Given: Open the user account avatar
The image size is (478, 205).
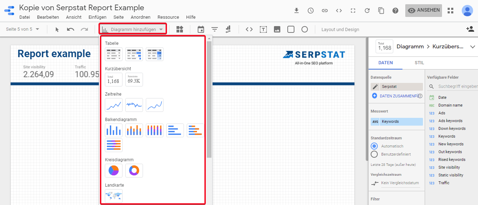Looking at the screenshot, I should (x=467, y=11).
